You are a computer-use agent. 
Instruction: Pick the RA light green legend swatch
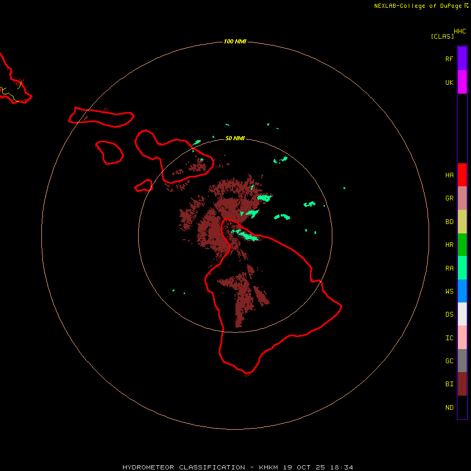tap(462, 268)
